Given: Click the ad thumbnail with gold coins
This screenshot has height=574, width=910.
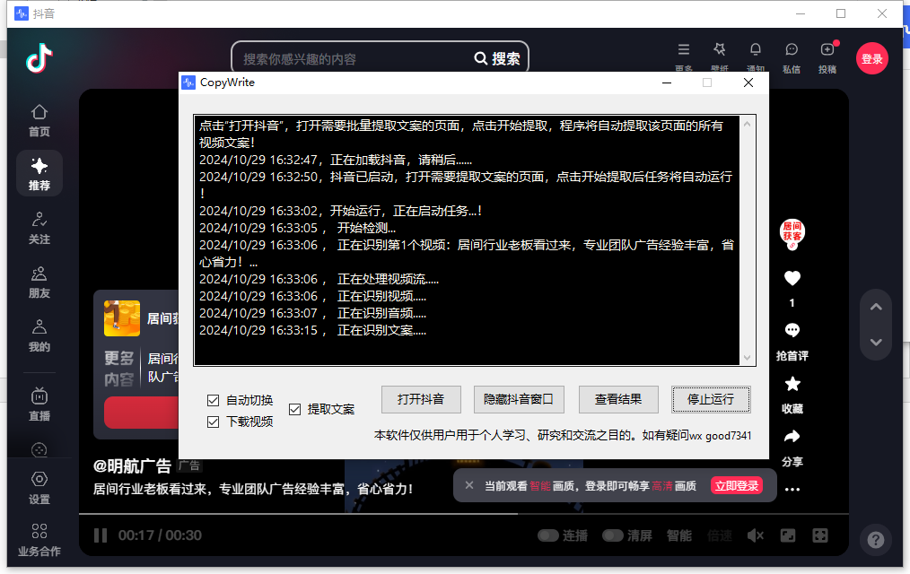Looking at the screenshot, I should tap(122, 318).
